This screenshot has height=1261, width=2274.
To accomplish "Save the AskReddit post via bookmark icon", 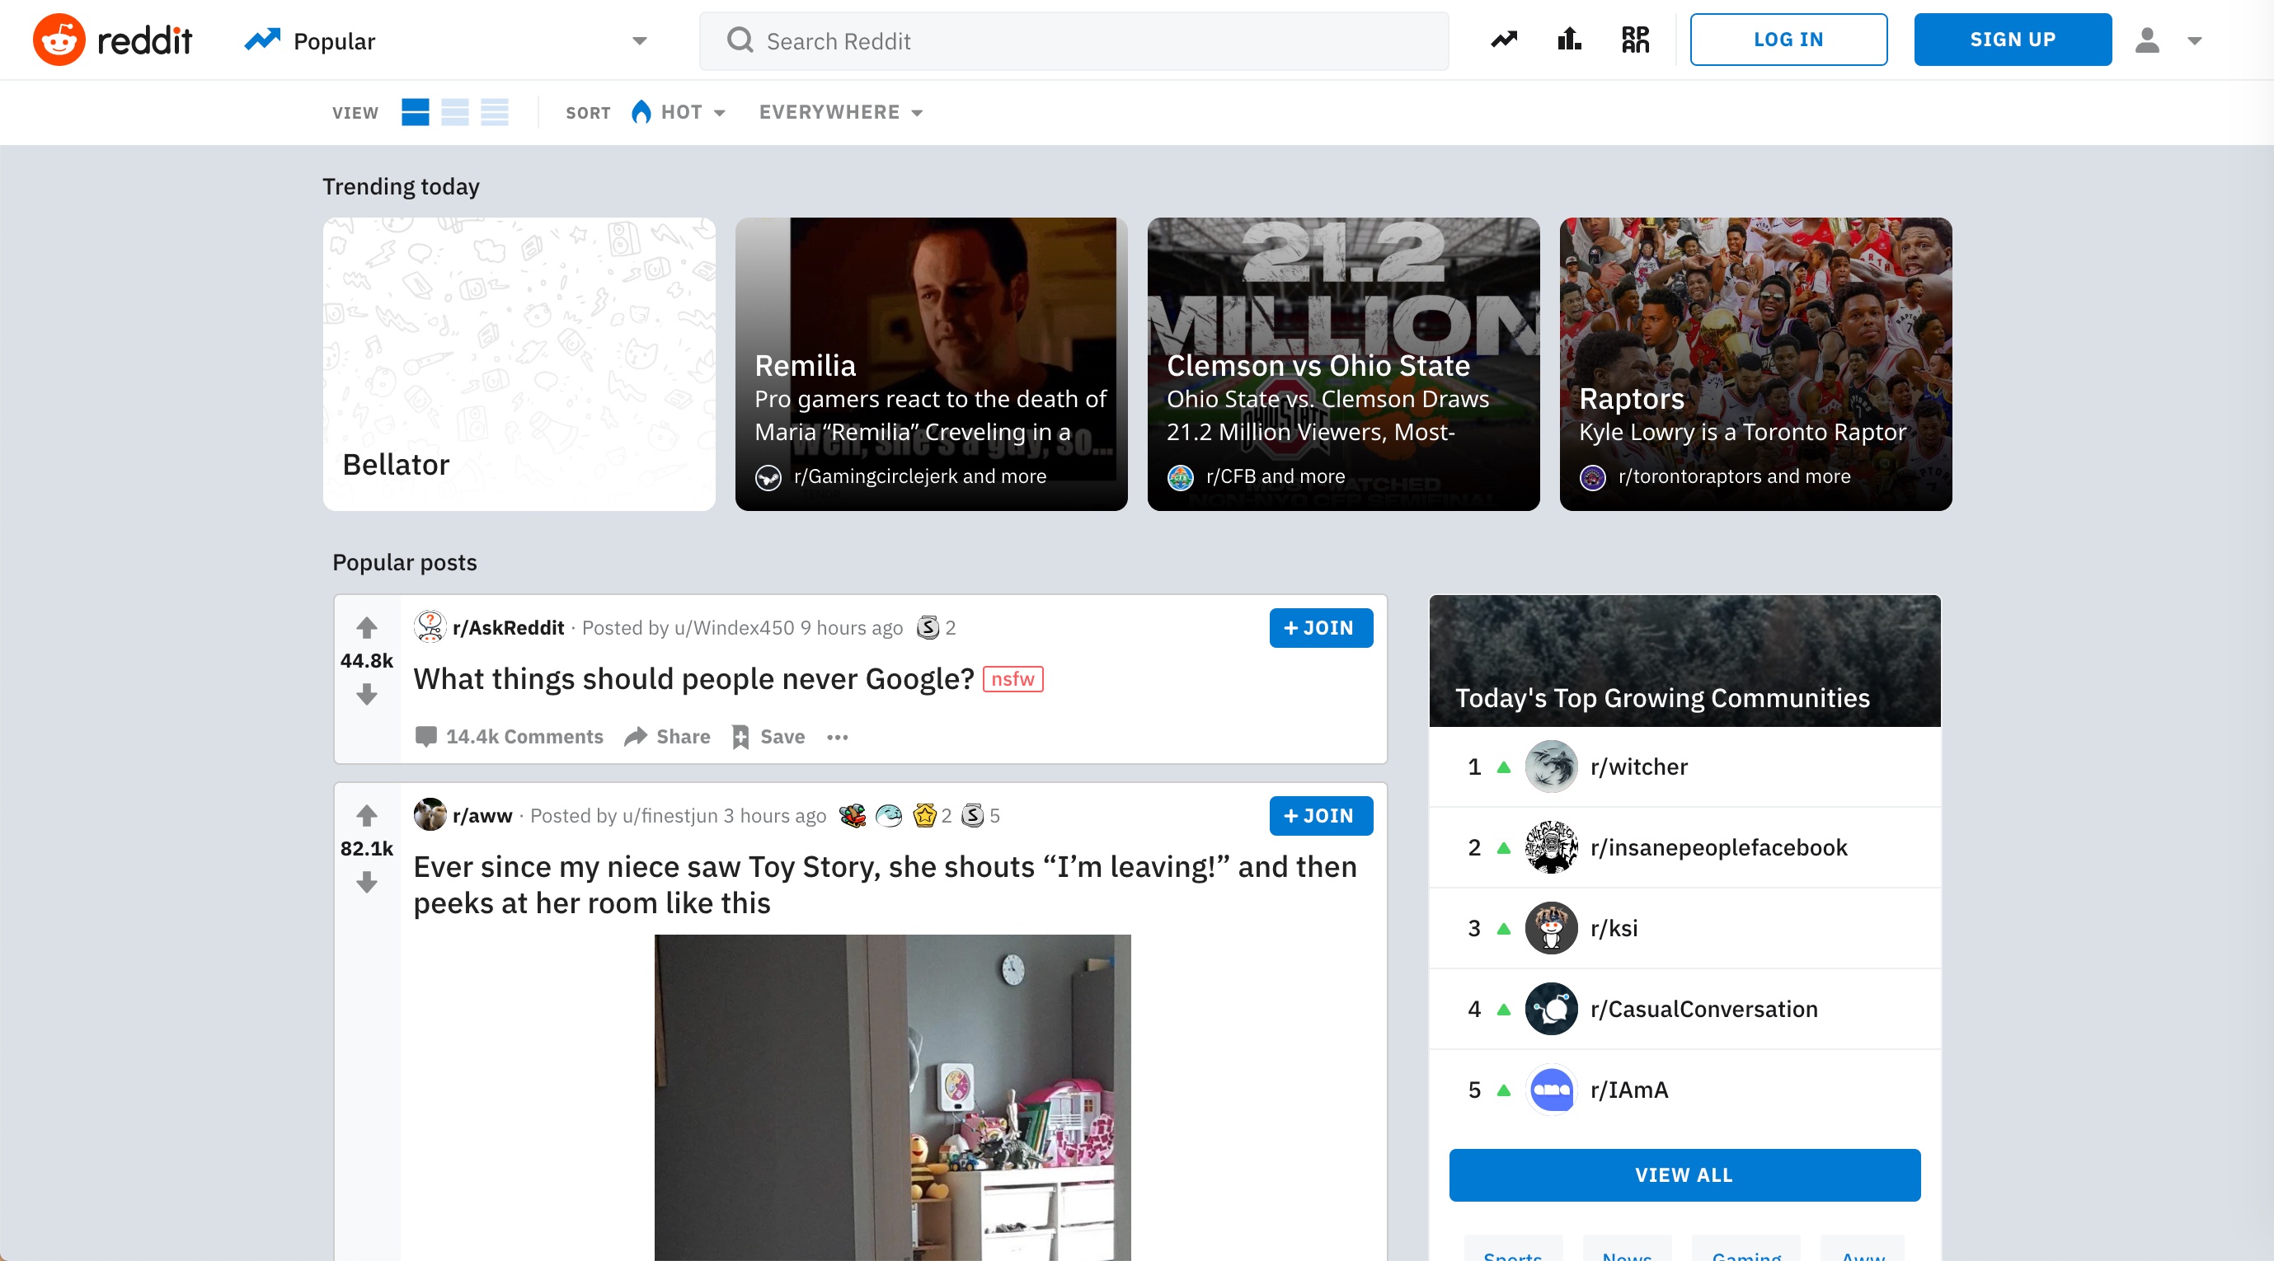I will 741,737.
